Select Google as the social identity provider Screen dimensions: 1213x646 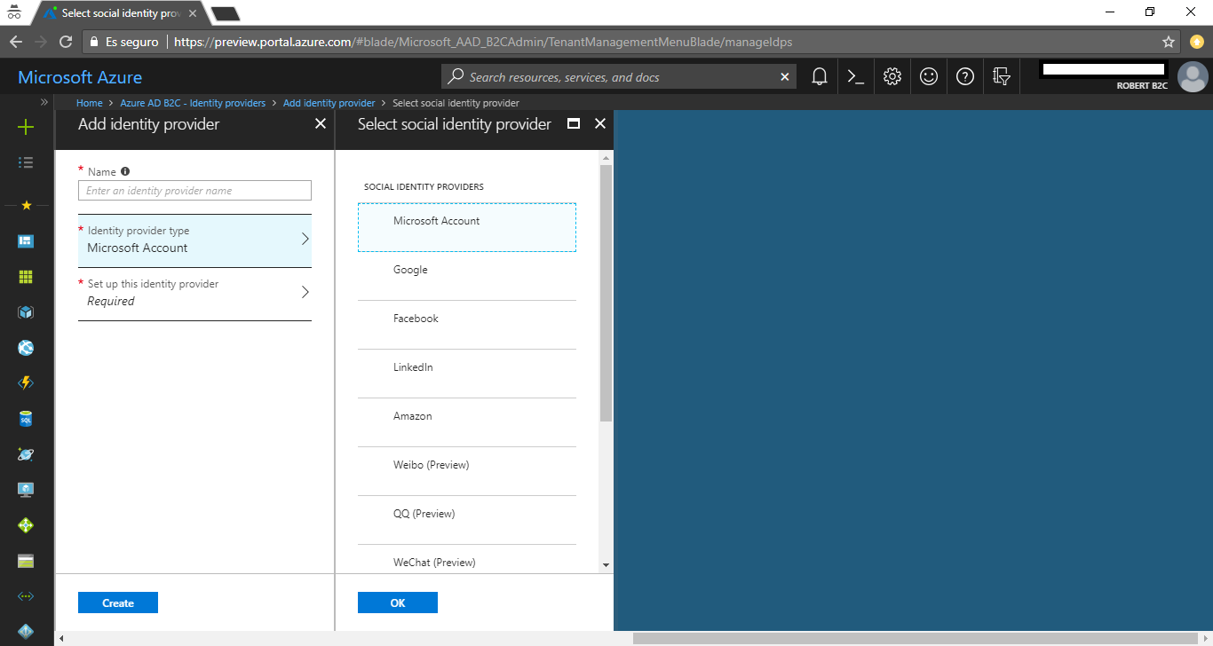tap(466, 269)
